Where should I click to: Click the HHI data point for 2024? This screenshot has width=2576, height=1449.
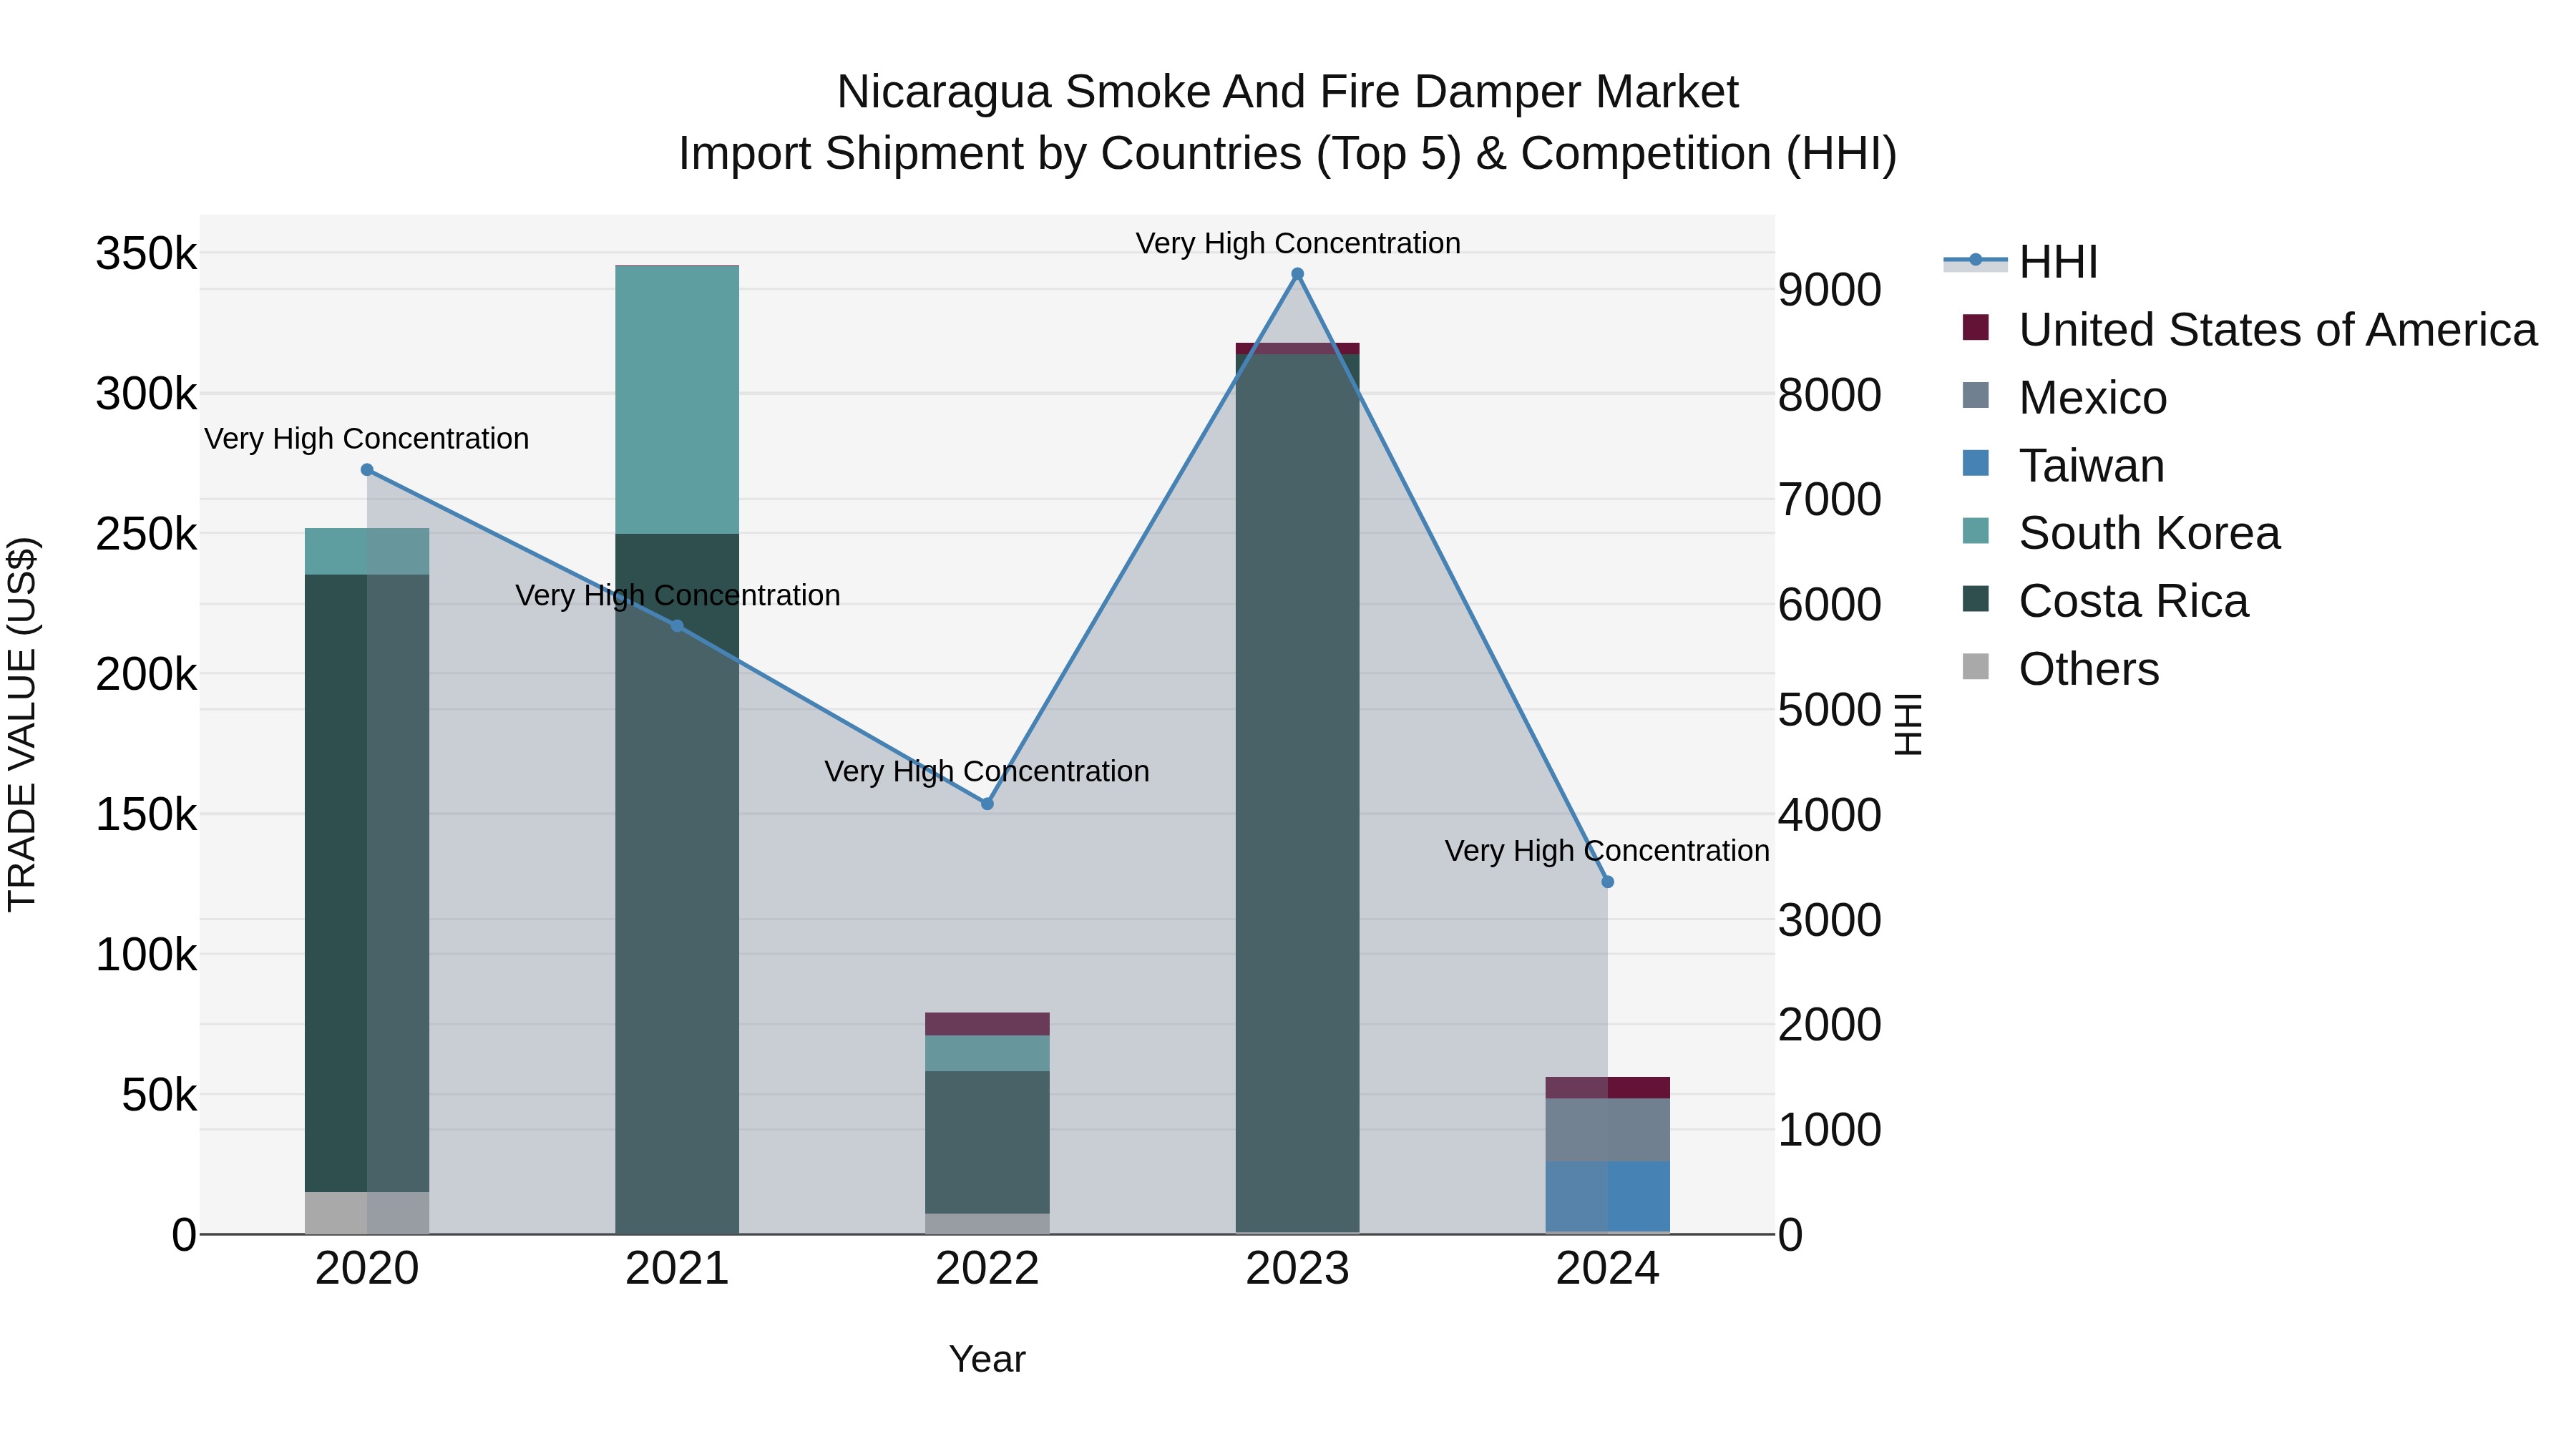click(x=1607, y=882)
